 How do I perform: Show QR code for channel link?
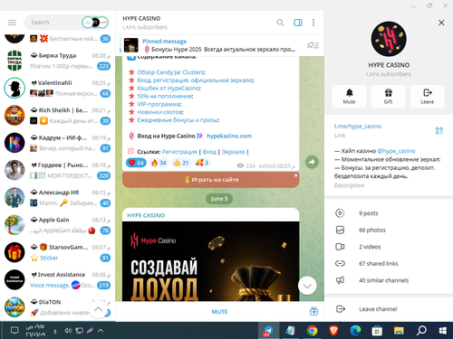pos(439,130)
